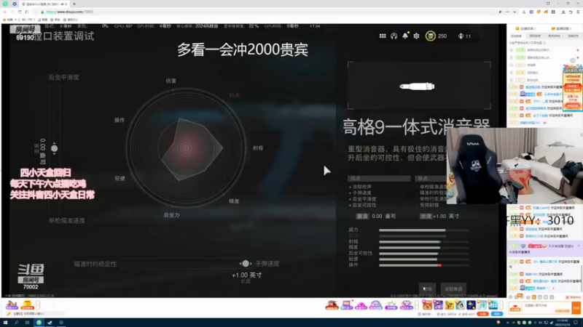Open browser hamburger menu
583x327 pixels.
pyautogui.click(x=578, y=12)
